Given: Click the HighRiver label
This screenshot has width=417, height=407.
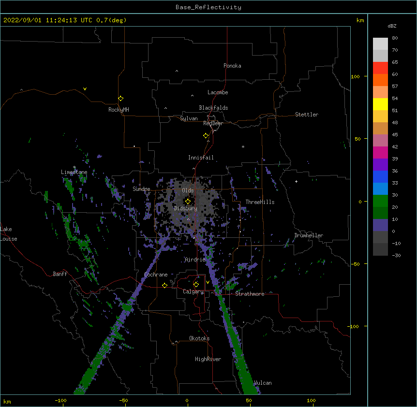Looking at the screenshot, I should [x=208, y=359].
